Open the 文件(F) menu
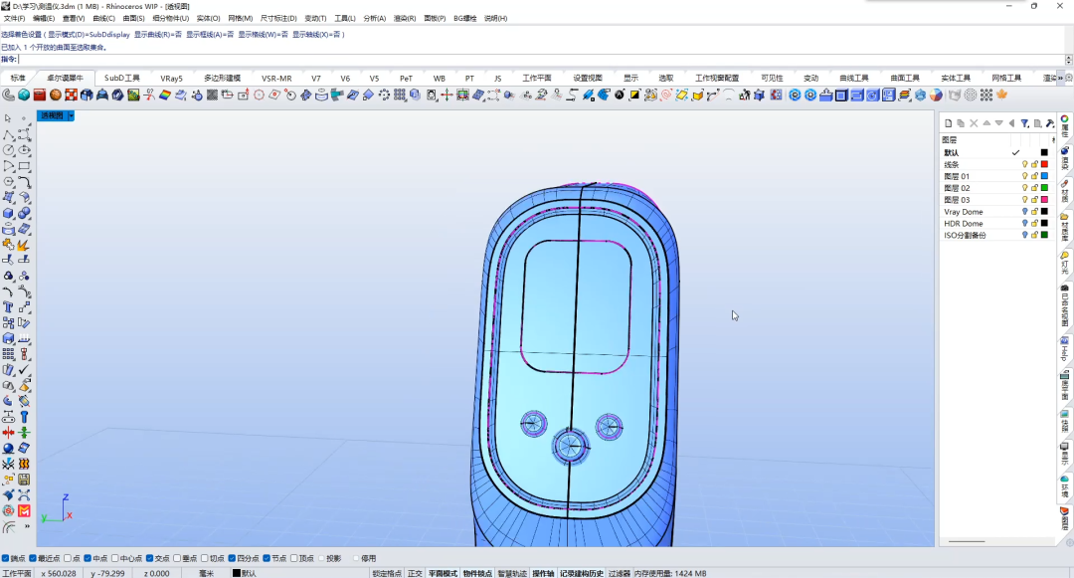1074x578 pixels. tap(14, 19)
